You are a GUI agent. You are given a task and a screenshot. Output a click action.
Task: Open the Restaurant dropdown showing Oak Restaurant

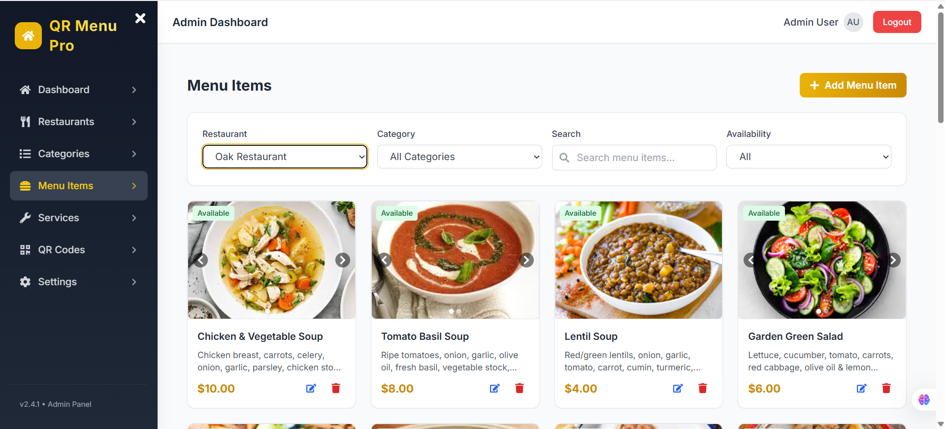pos(284,157)
